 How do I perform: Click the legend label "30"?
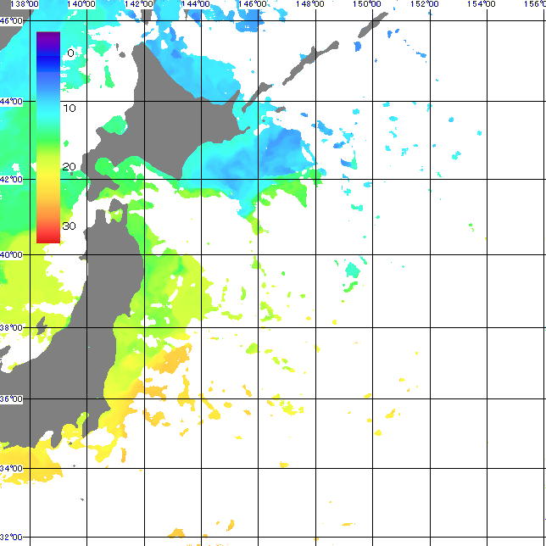(x=70, y=226)
